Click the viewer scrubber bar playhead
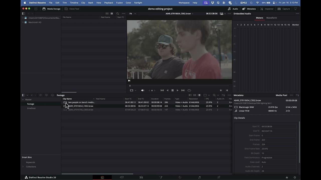The image size is (321, 180). click(x=130, y=86)
